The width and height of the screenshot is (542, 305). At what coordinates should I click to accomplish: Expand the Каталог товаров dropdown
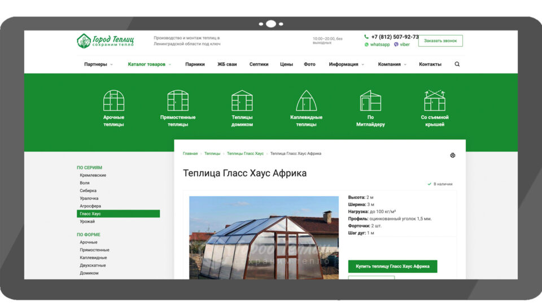tap(149, 64)
